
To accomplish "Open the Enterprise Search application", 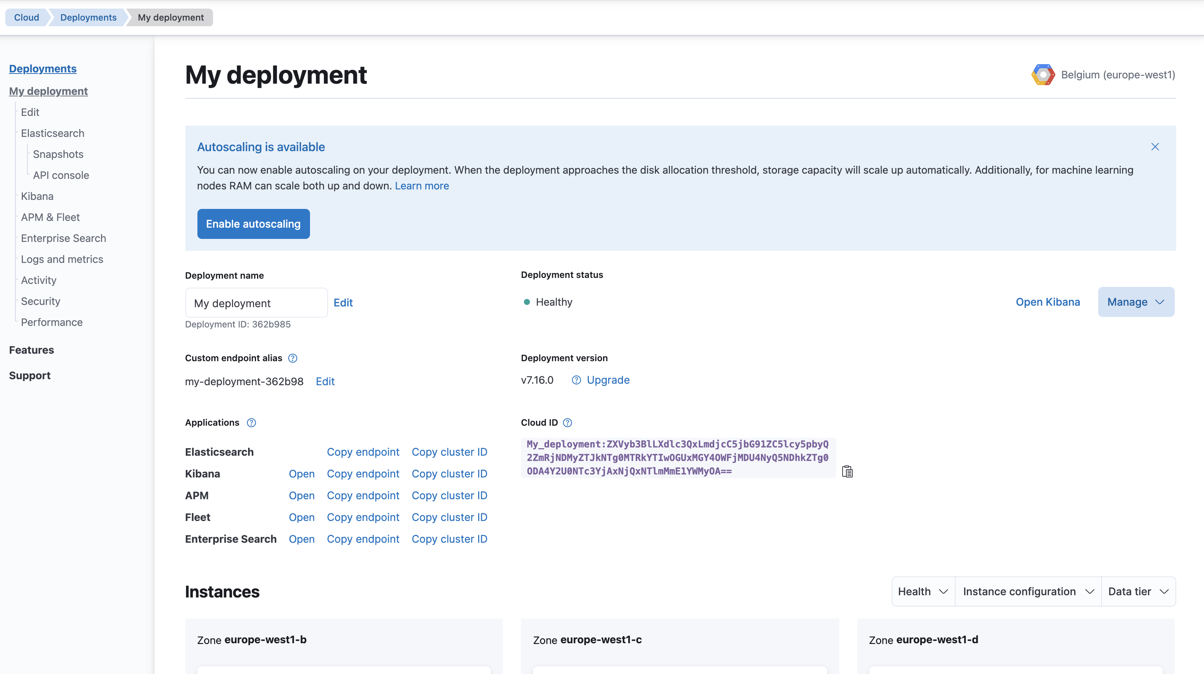I will [x=301, y=539].
